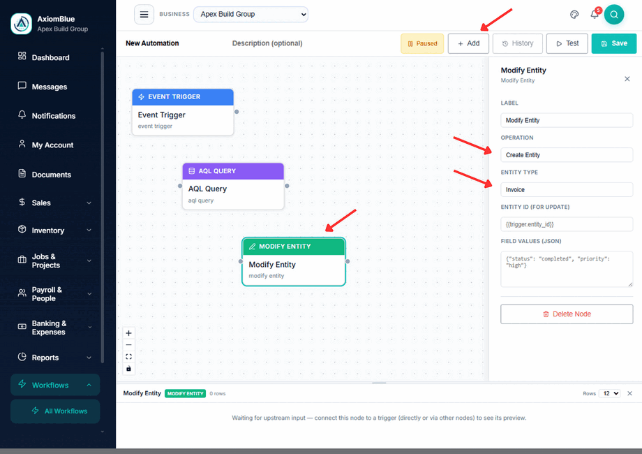The image size is (642, 454).
Task: Click the teal search button
Action: [x=614, y=15]
